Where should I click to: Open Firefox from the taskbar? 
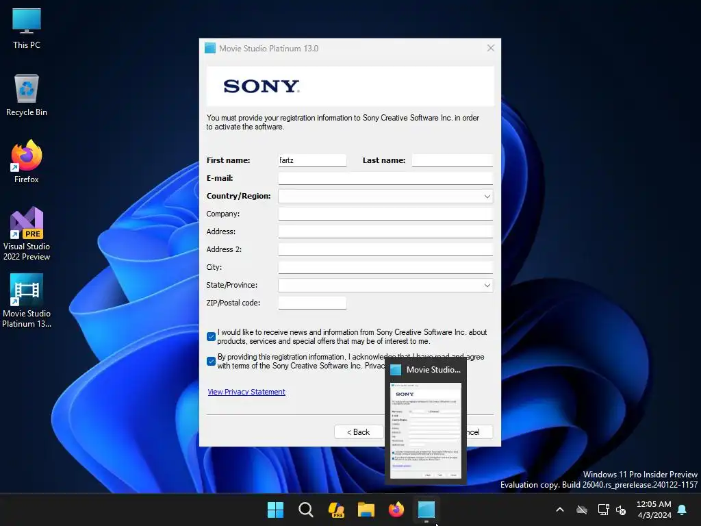coord(396,510)
